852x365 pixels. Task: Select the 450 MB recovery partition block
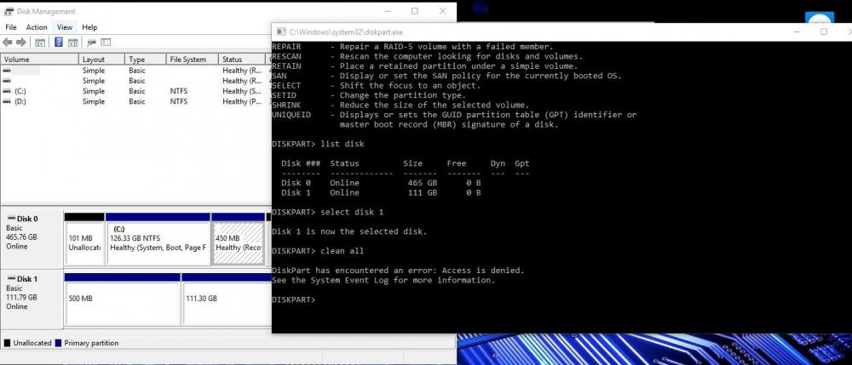[239, 242]
